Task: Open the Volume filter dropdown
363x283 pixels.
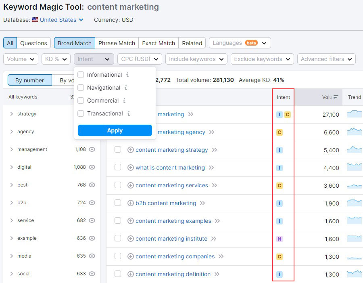Action: pos(21,59)
